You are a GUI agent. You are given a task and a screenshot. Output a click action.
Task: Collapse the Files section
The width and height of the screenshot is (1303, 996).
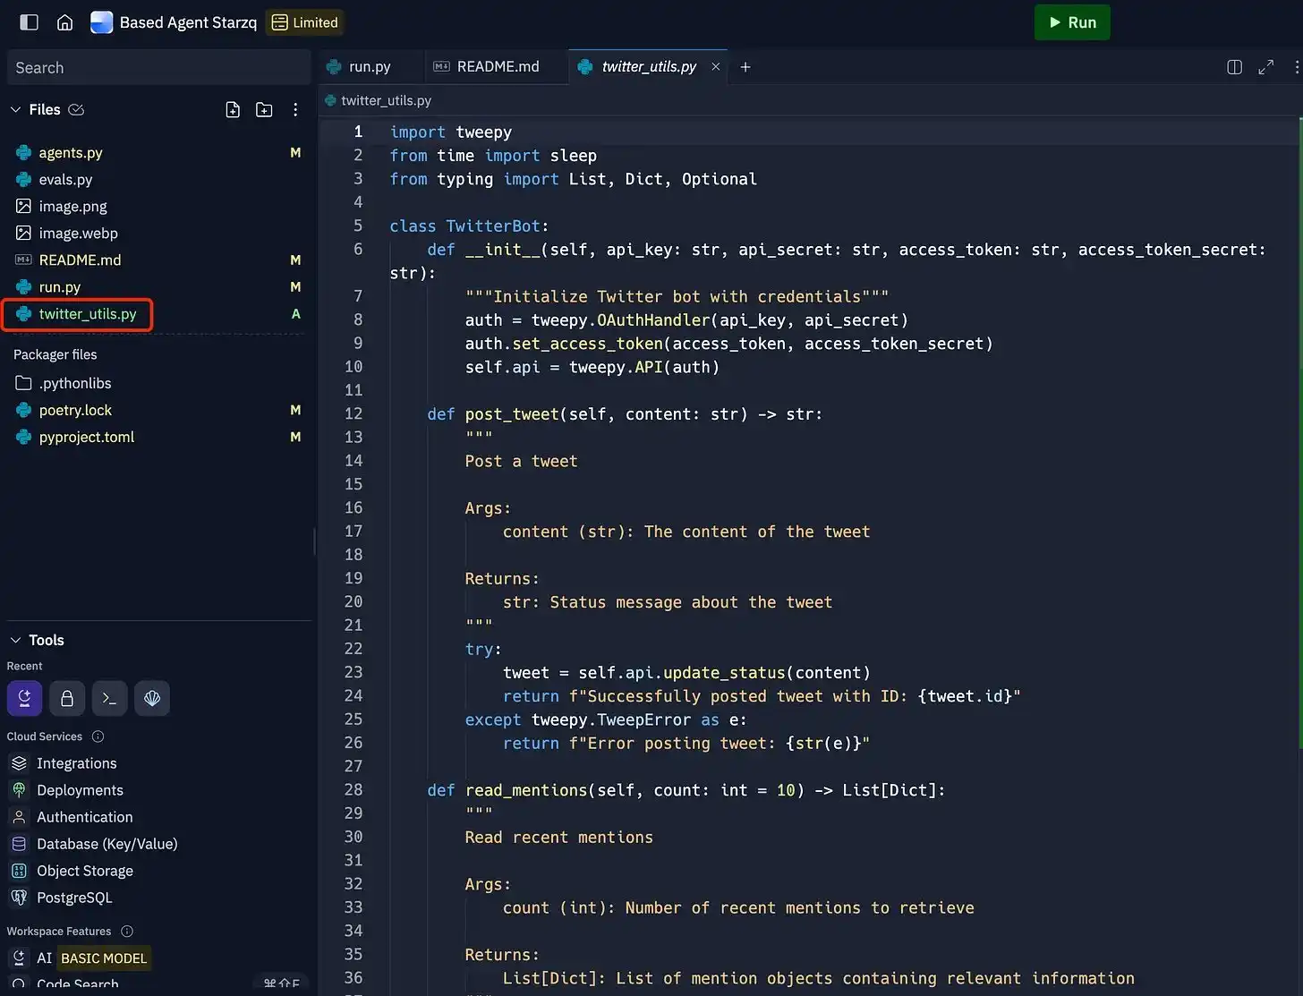[x=15, y=109]
